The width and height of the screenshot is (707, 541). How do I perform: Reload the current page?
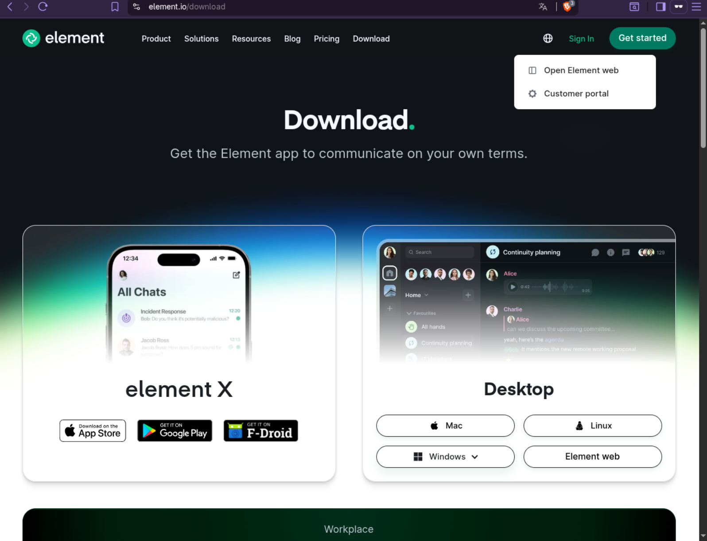coord(43,7)
